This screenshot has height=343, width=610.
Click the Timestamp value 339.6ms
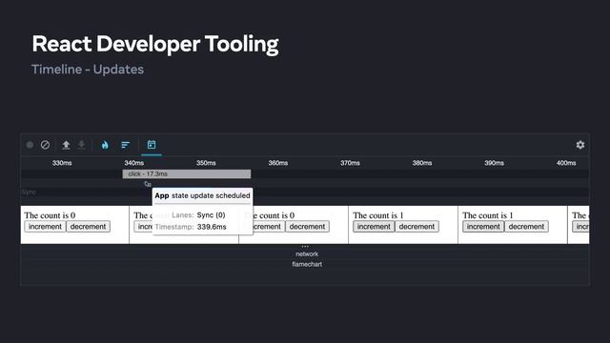click(212, 227)
